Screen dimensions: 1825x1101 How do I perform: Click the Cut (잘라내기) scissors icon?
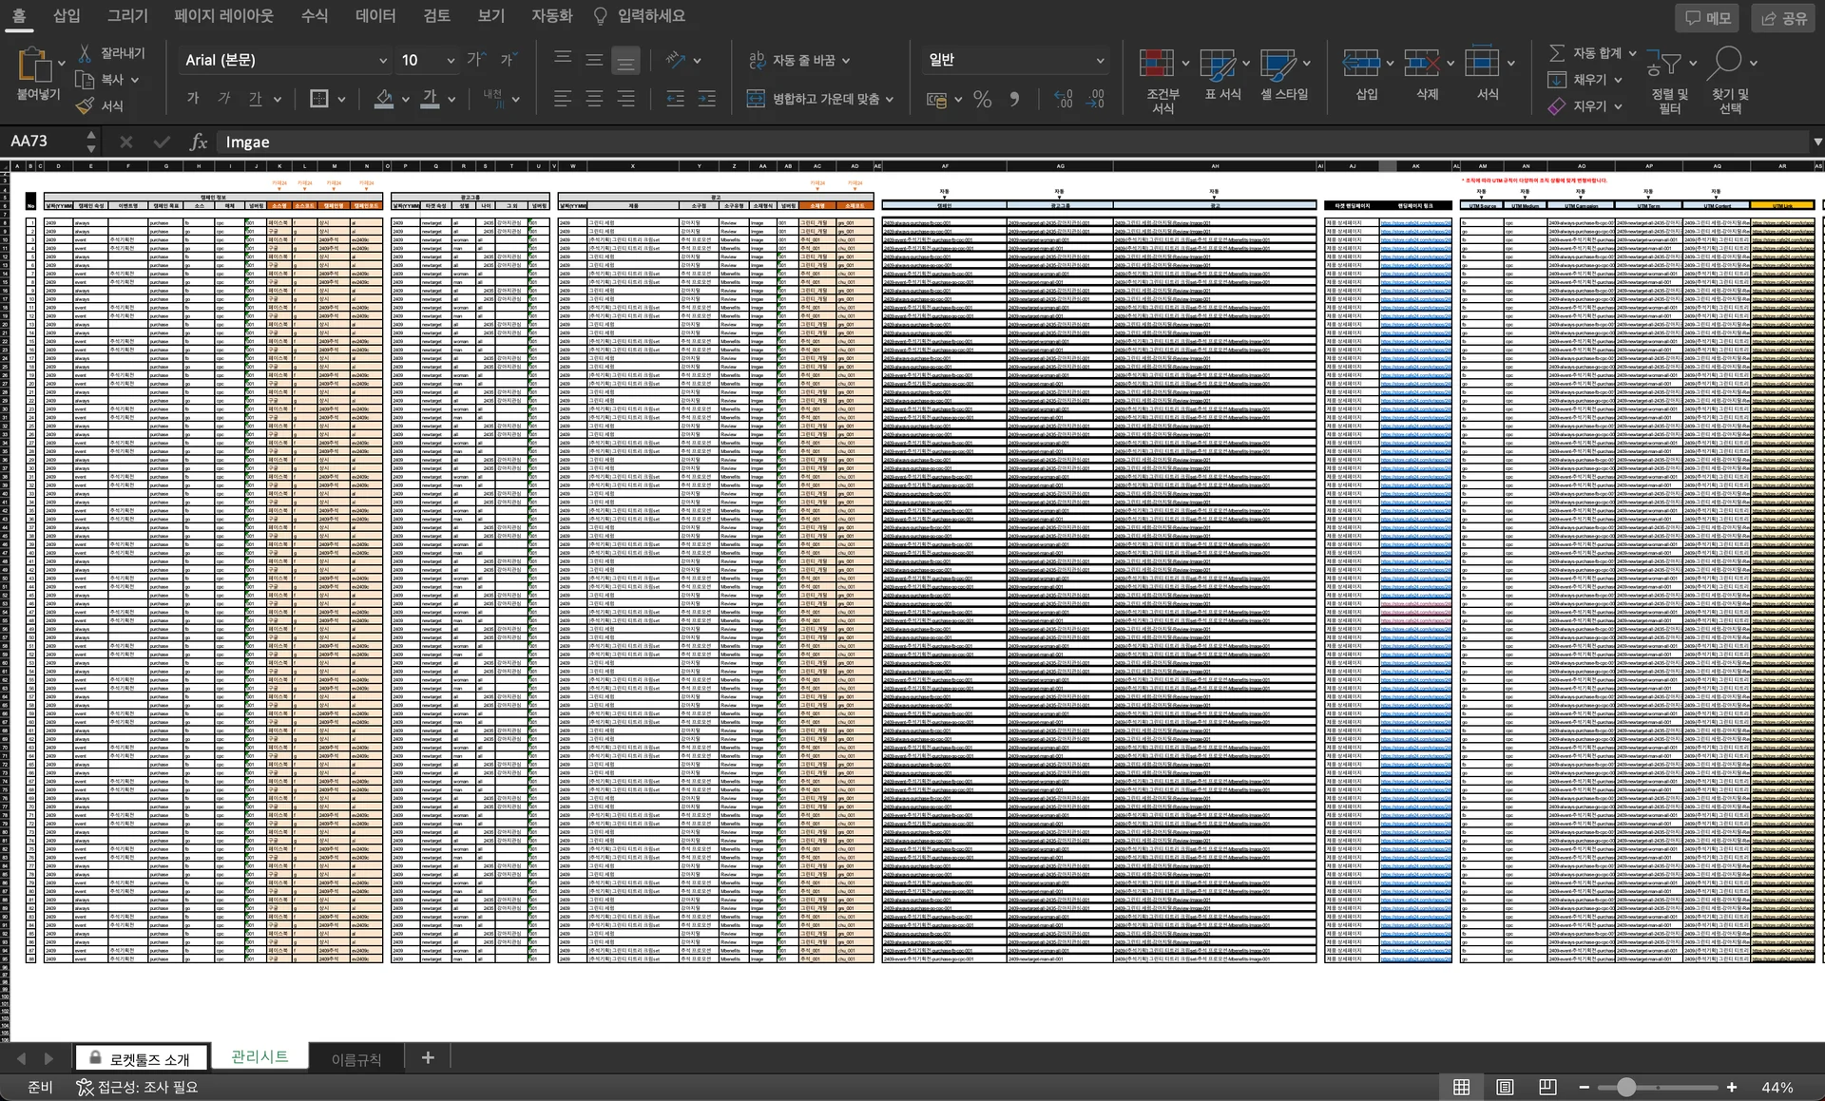85,53
